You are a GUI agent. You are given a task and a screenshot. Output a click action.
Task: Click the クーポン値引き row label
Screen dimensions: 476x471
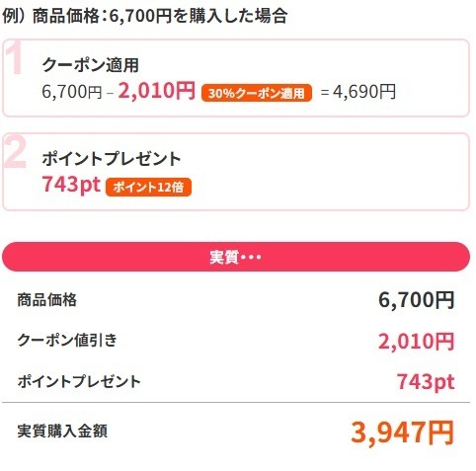[67, 340]
